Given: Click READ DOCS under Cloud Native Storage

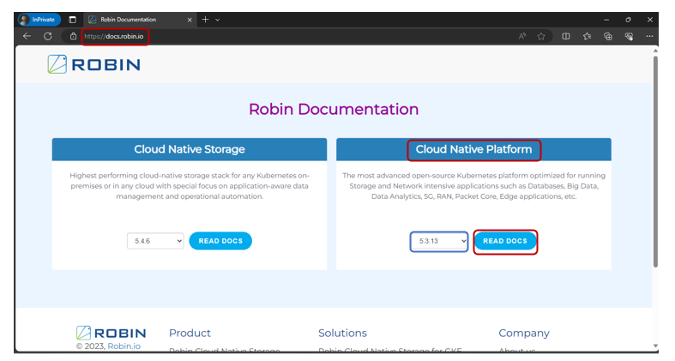Looking at the screenshot, I should (220, 241).
